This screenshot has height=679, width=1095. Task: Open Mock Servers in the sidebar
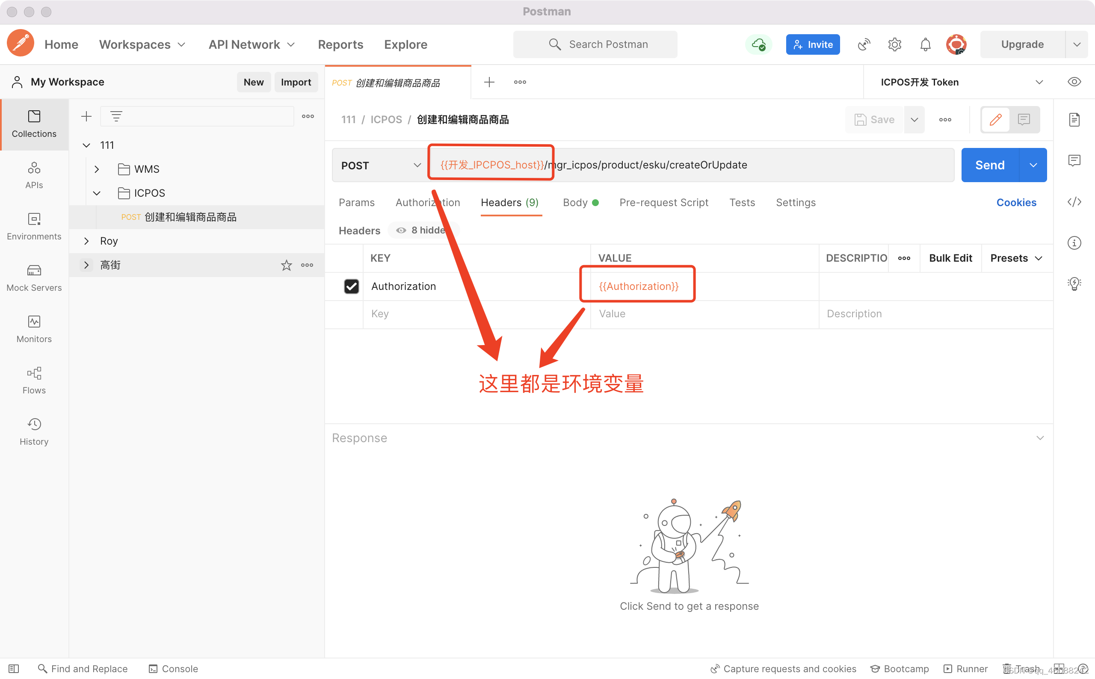tap(34, 278)
